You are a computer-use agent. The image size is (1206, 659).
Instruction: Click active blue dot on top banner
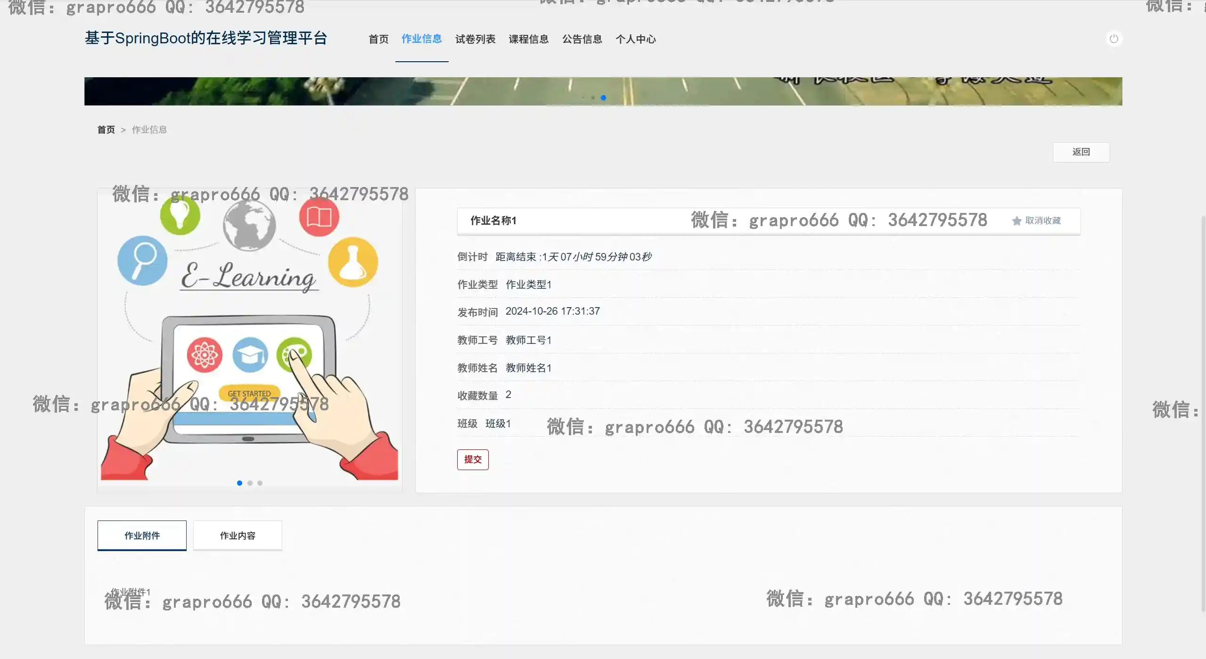click(x=603, y=98)
